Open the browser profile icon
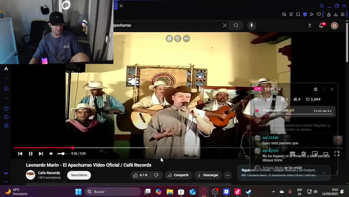Screen dimensions: 349x197 click(x=329, y=15)
